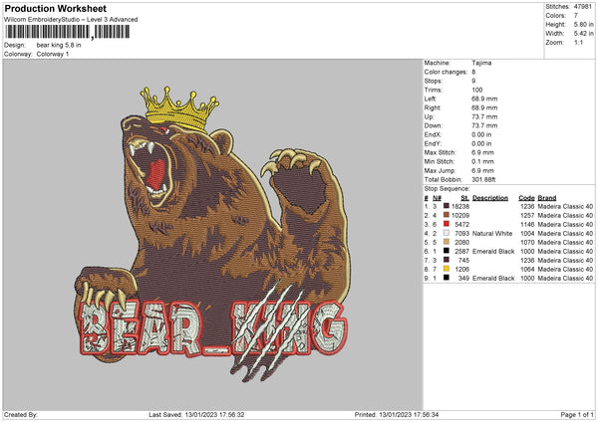Click the brown swatch beside stitch count 10209

click(446, 215)
